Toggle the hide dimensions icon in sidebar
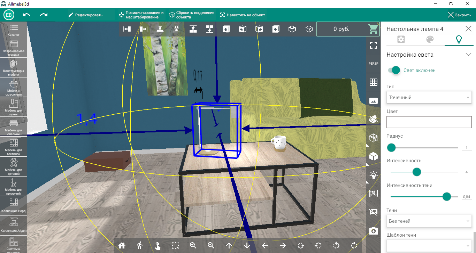Screen dimensions: 476x253 (374, 194)
